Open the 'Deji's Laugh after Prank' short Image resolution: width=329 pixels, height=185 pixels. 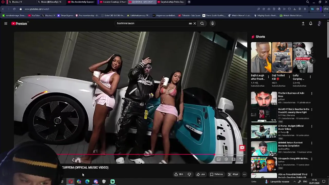click(x=261, y=58)
